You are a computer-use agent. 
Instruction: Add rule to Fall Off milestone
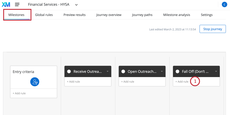point(182,81)
